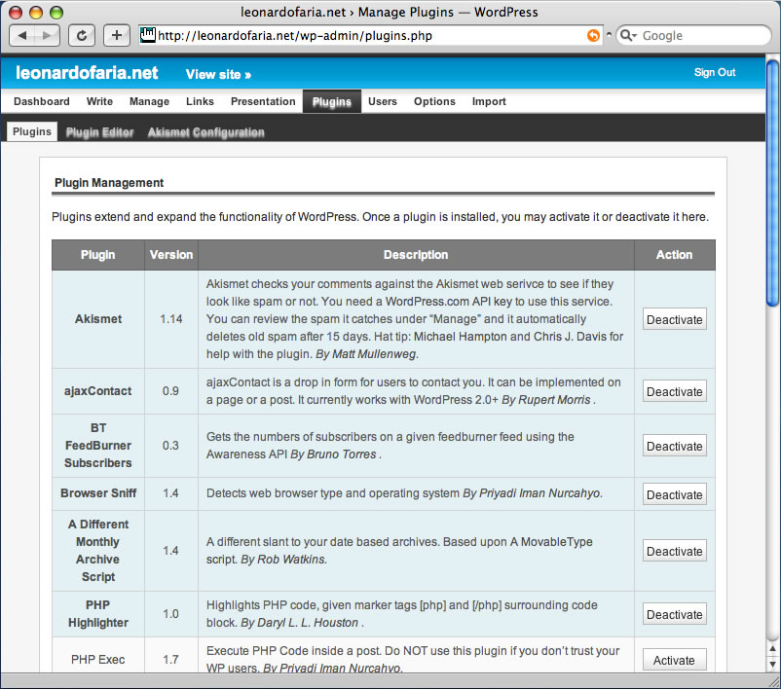Click the Version column header
This screenshot has height=689, width=781.
tap(171, 255)
